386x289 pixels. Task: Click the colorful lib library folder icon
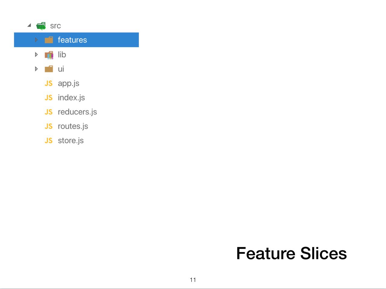click(49, 55)
